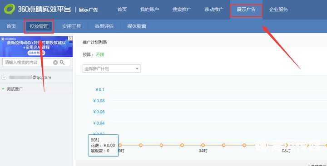
Task: Open the 搜索推广 menu item
Action: tap(181, 10)
